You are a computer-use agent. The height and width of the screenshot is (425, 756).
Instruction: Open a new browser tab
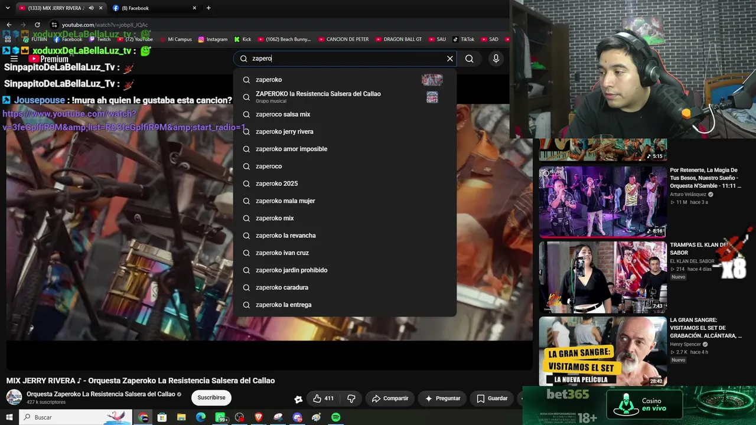click(208, 8)
